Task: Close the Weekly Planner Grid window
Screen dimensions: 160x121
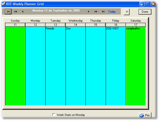Action: (153, 4)
